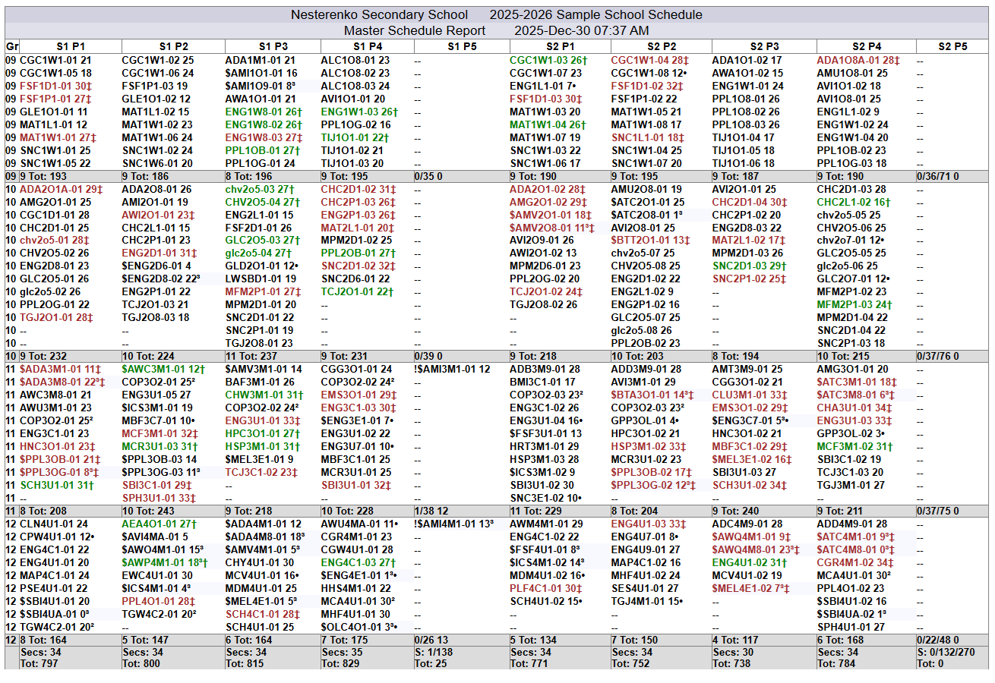
Task: Click the Master Schedule Report heading
Action: tap(414, 31)
